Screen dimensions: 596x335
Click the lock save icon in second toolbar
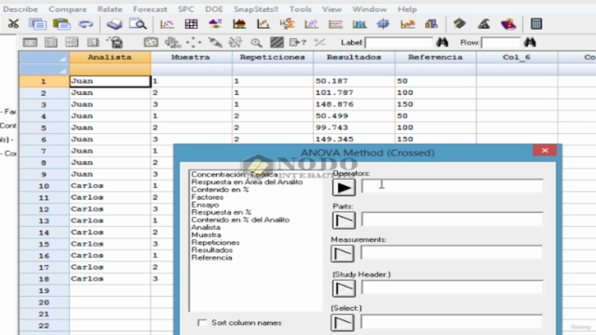coord(115,43)
